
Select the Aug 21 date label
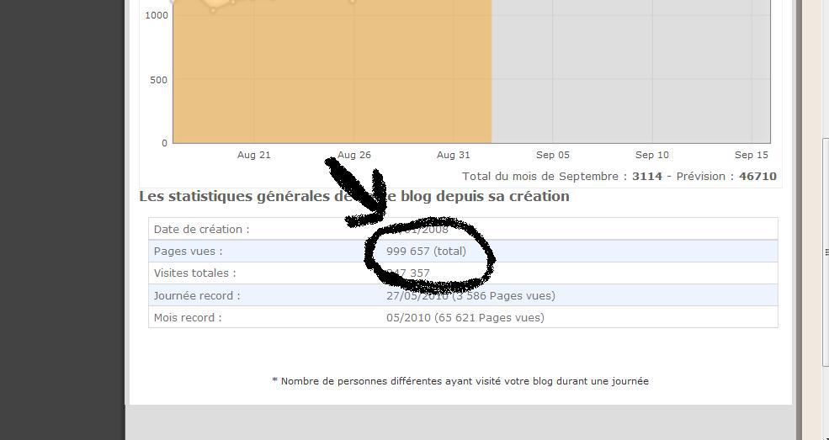pos(253,155)
